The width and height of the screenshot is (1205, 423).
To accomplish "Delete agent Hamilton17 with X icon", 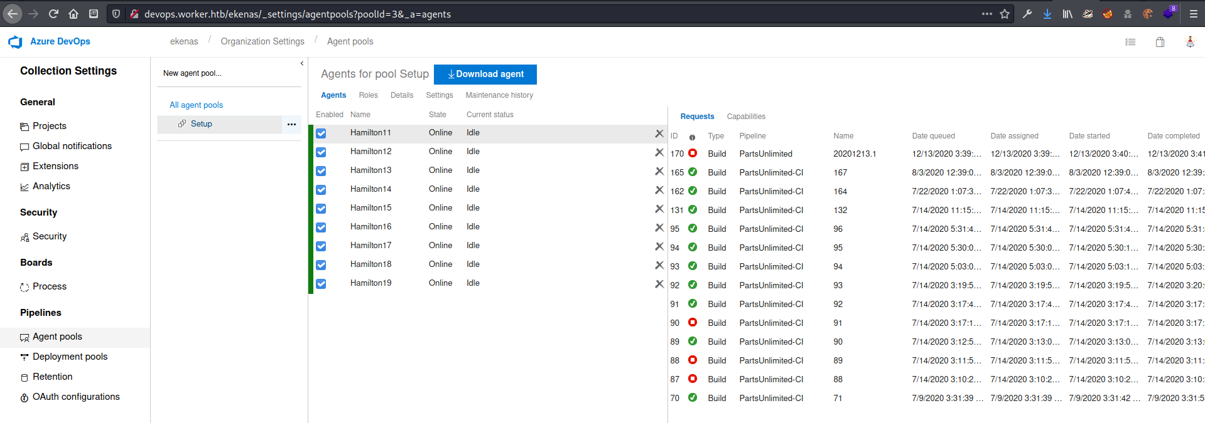I will pyautogui.click(x=659, y=246).
